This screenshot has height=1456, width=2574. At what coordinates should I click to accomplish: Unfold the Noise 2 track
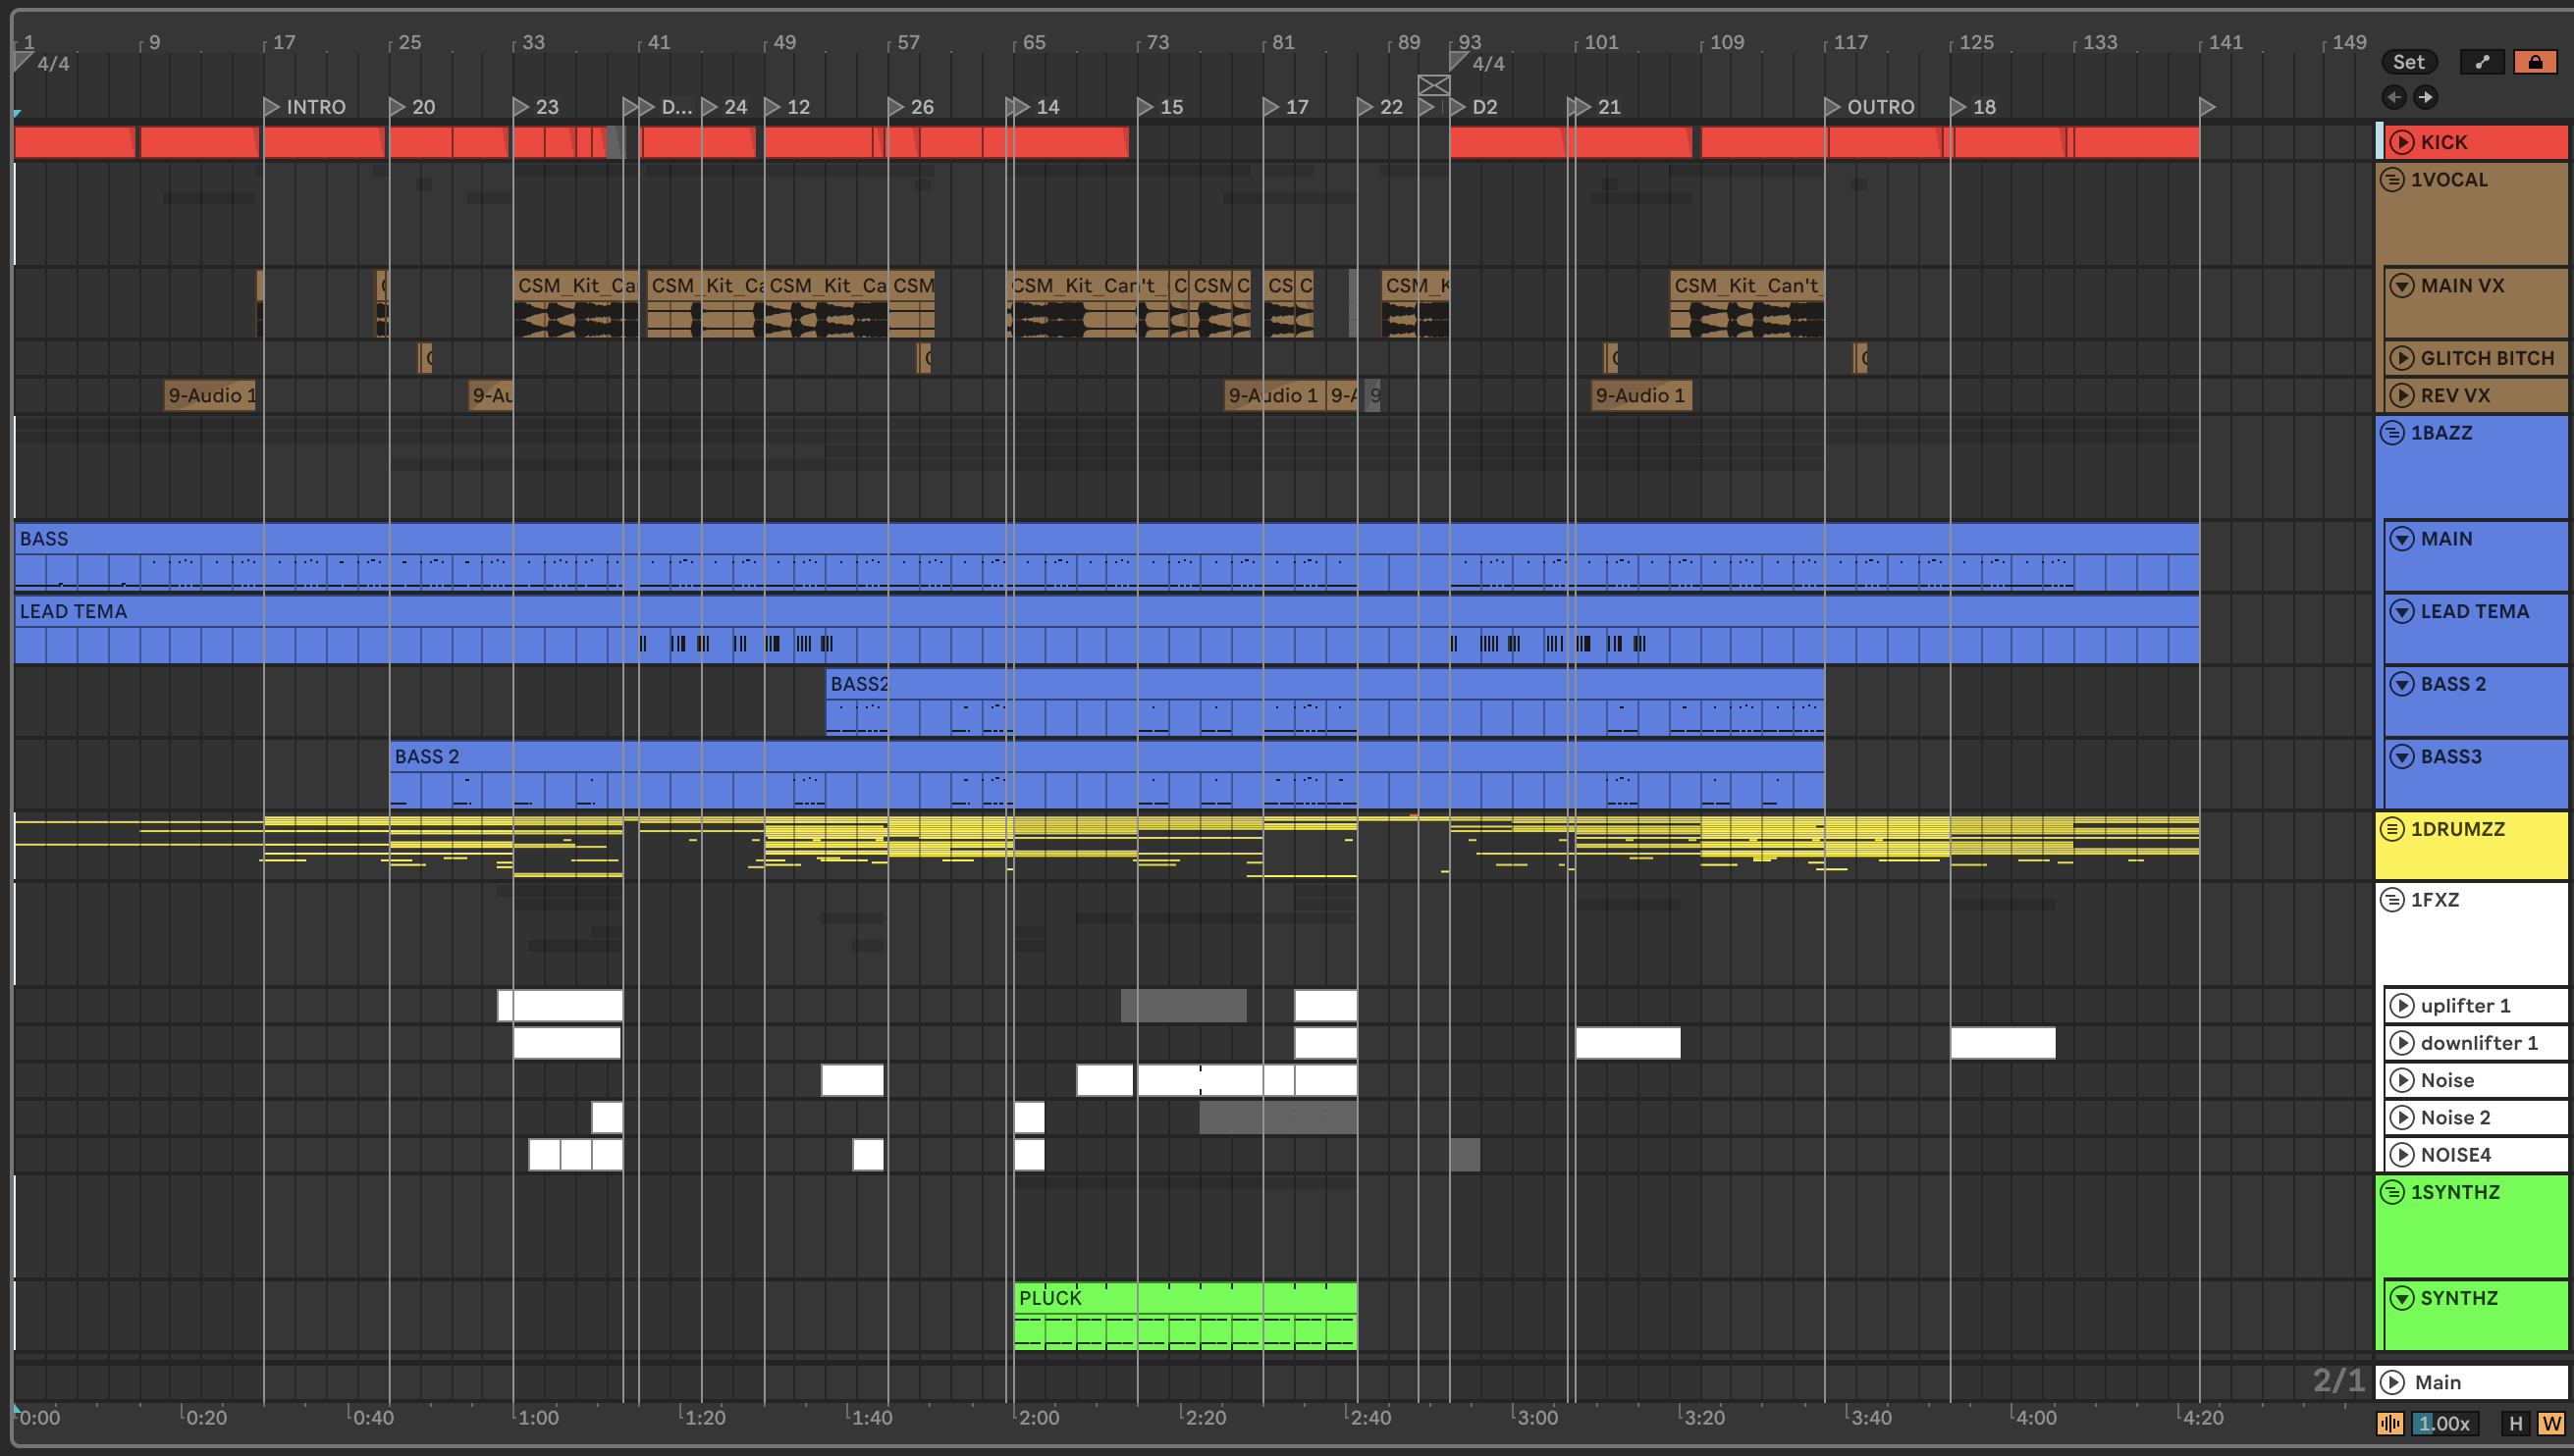tap(2402, 1118)
